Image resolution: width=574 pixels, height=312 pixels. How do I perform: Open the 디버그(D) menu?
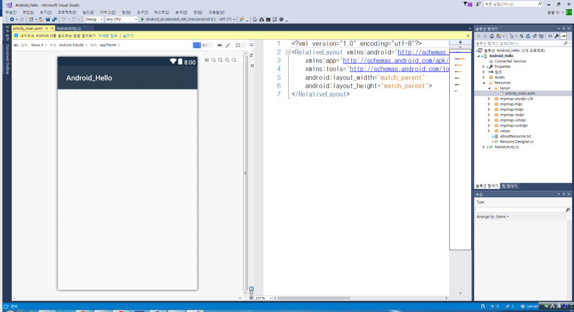[108, 12]
